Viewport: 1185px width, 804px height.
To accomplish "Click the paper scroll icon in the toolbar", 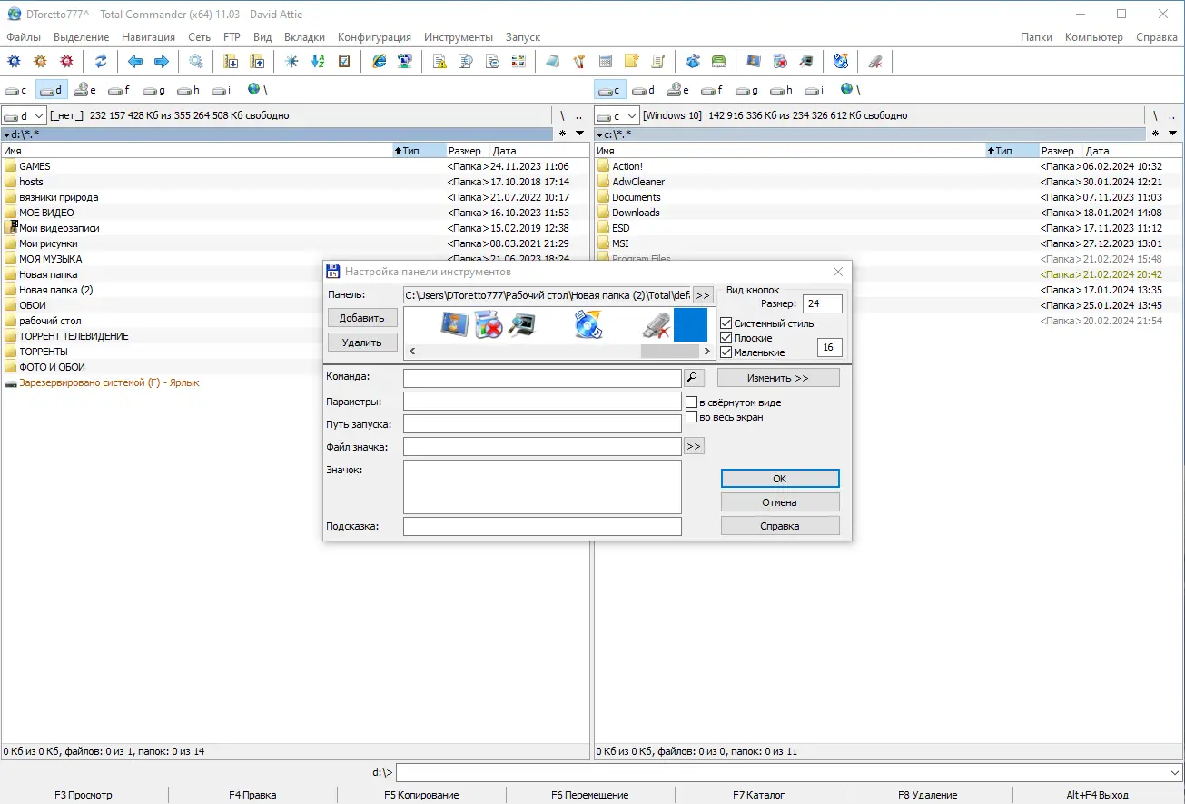I will tap(658, 61).
